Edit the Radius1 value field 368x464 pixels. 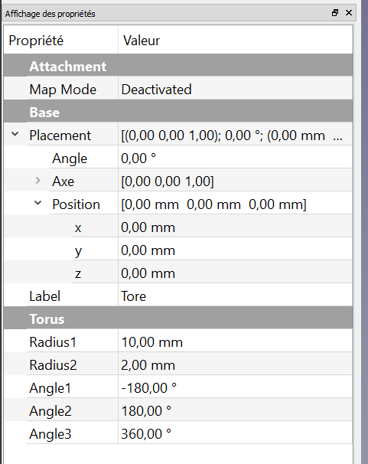236,341
